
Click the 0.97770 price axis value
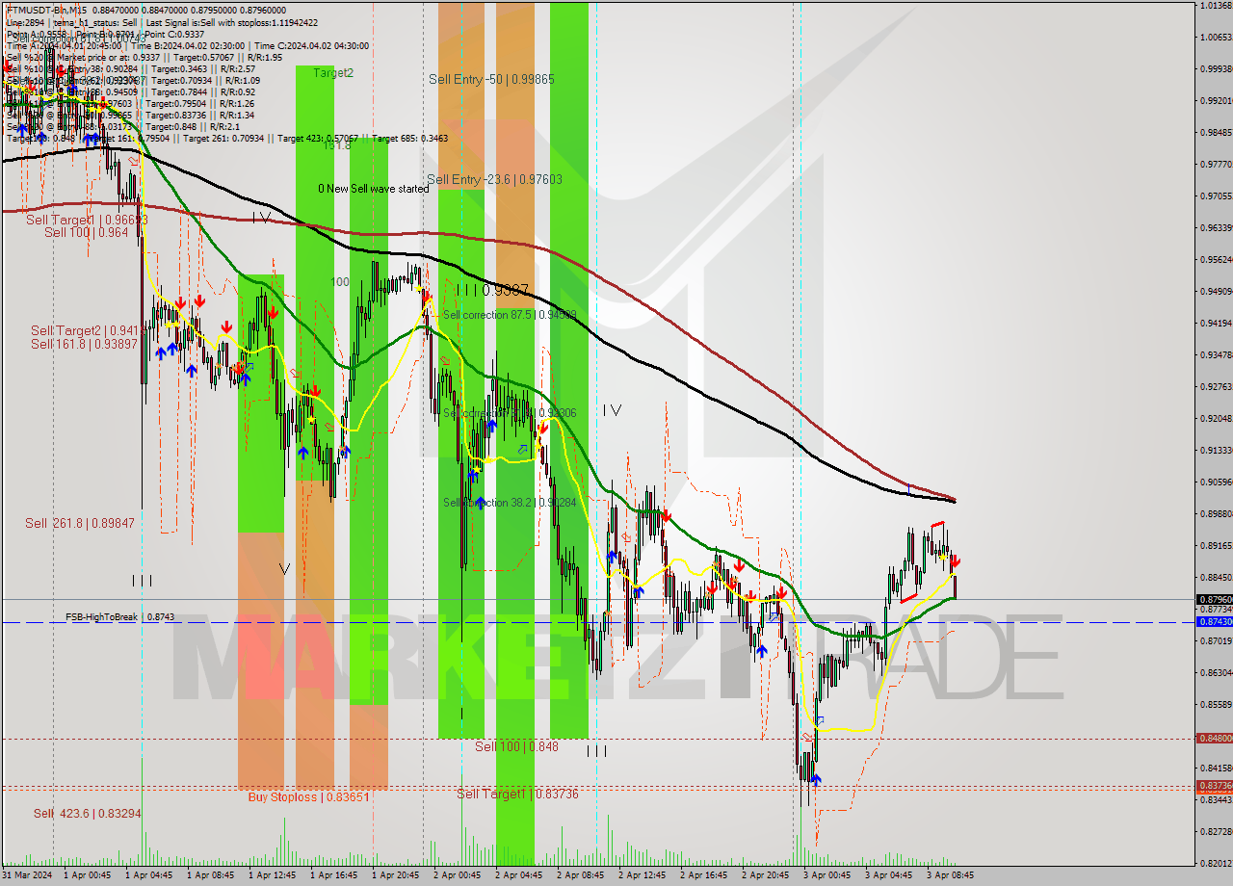(1217, 164)
